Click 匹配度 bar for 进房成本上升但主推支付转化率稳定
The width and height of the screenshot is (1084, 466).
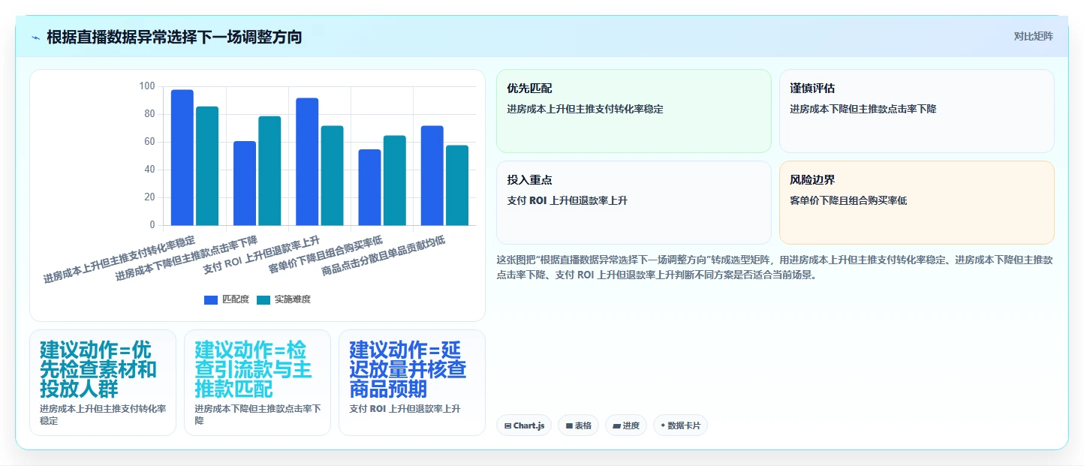pos(182,158)
